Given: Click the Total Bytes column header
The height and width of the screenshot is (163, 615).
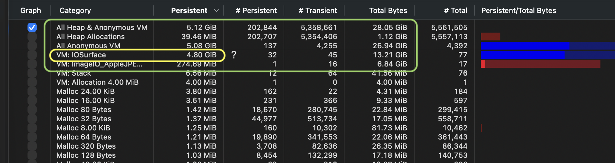Looking at the screenshot, I should coord(388,10).
